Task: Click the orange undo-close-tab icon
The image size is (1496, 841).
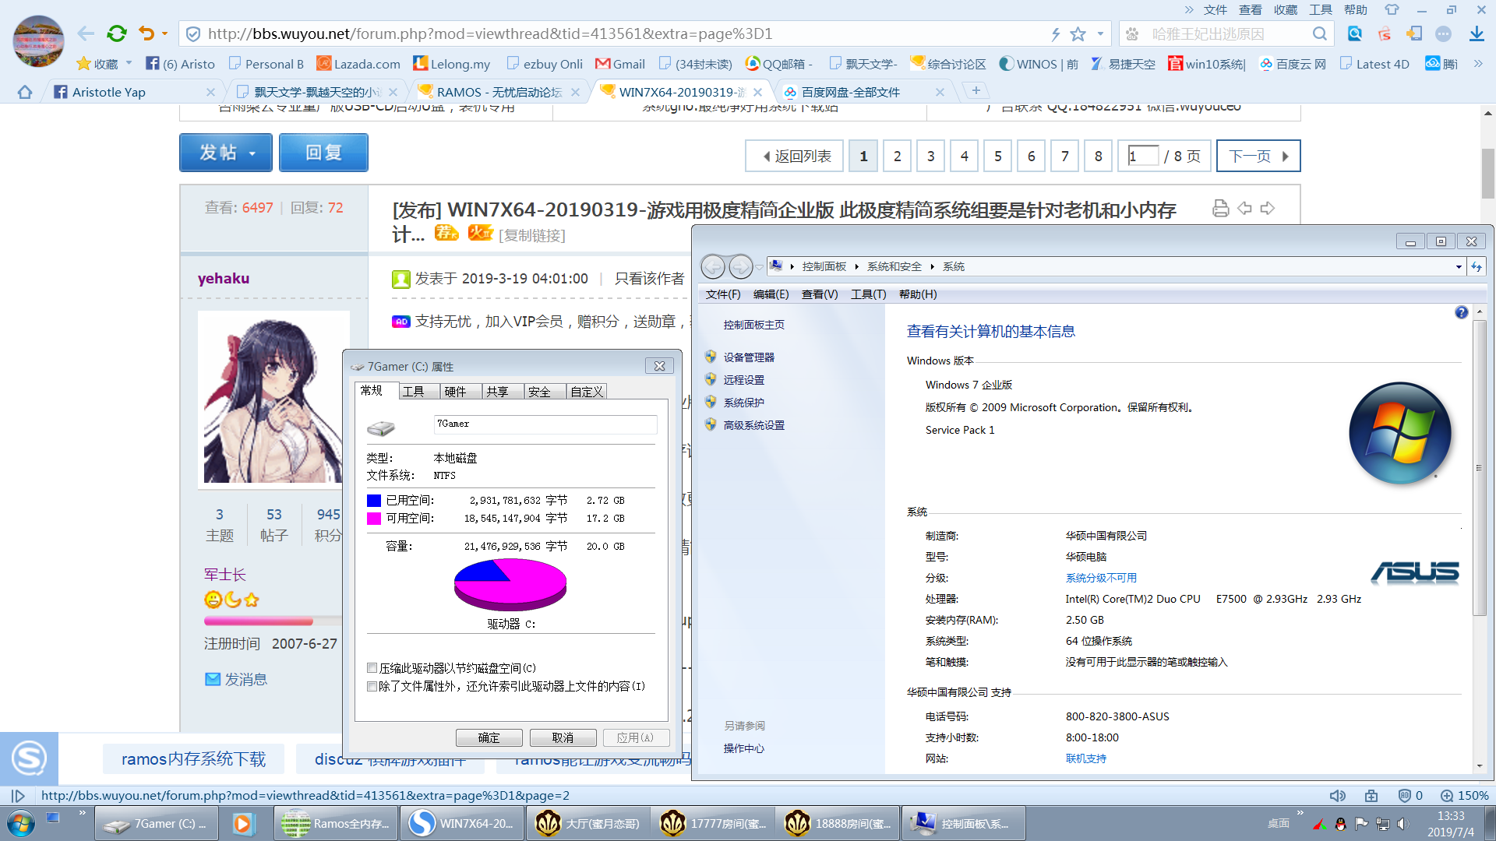Action: tap(146, 33)
